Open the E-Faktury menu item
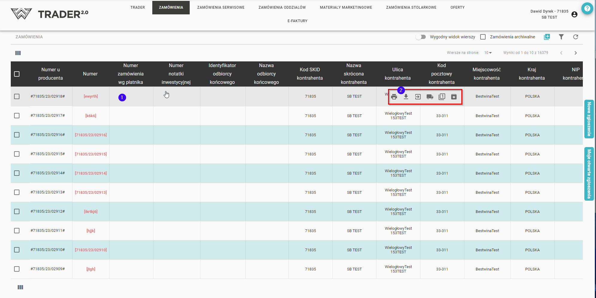The width and height of the screenshot is (596, 298). (x=297, y=21)
